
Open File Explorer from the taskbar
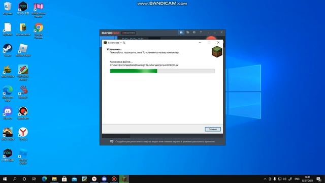tap(54, 179)
